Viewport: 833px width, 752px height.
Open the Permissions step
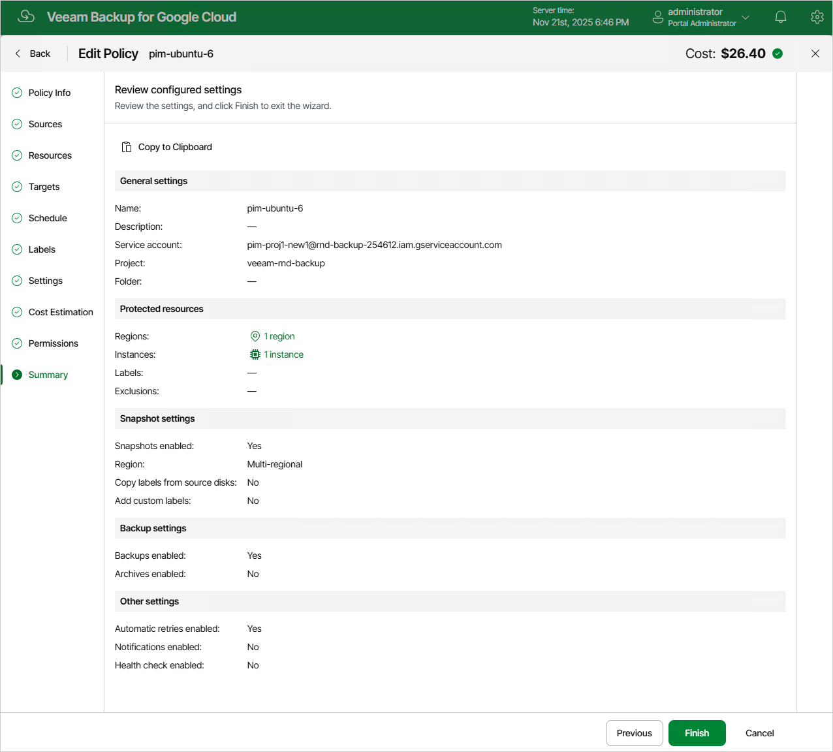coord(54,343)
